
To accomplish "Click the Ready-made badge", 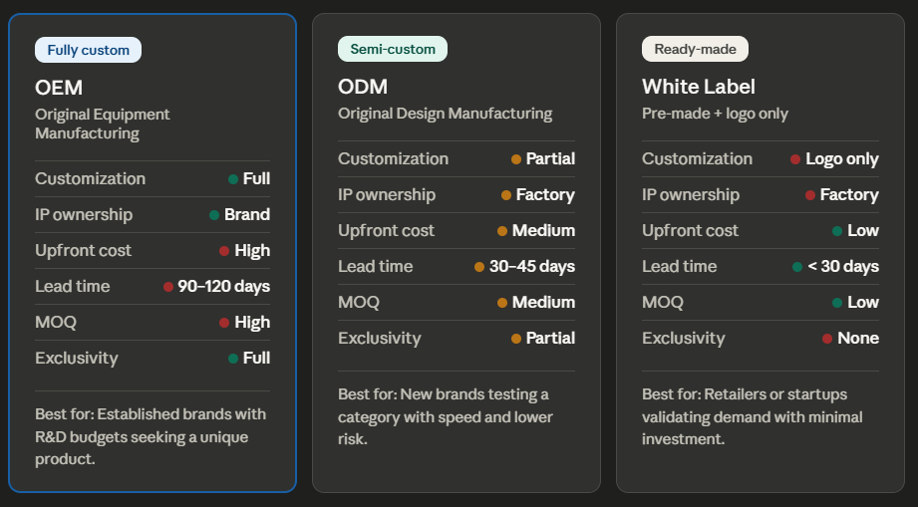I will coord(695,49).
